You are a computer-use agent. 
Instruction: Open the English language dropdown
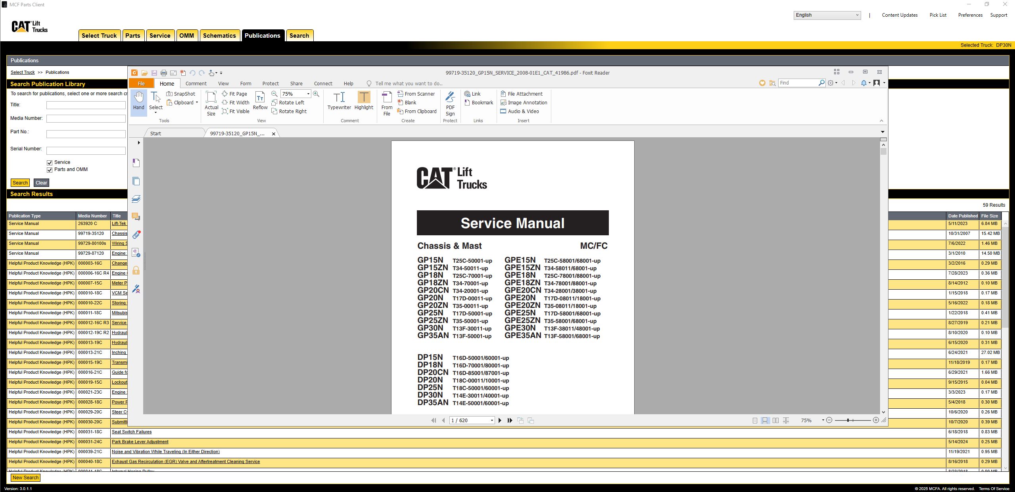(x=827, y=15)
